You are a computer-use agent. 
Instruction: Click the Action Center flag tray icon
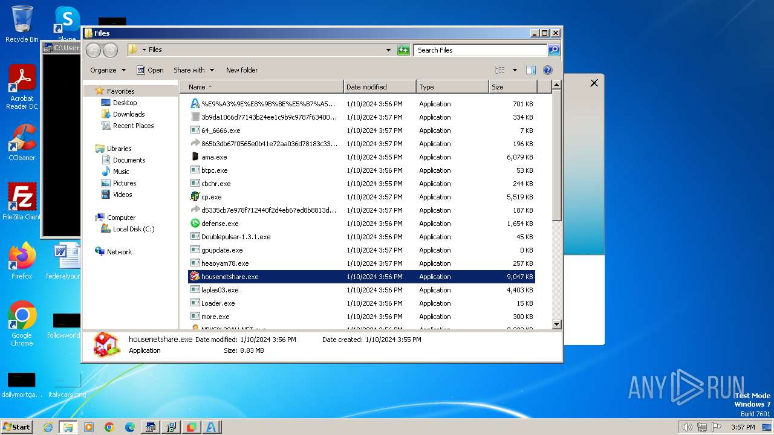(717, 427)
